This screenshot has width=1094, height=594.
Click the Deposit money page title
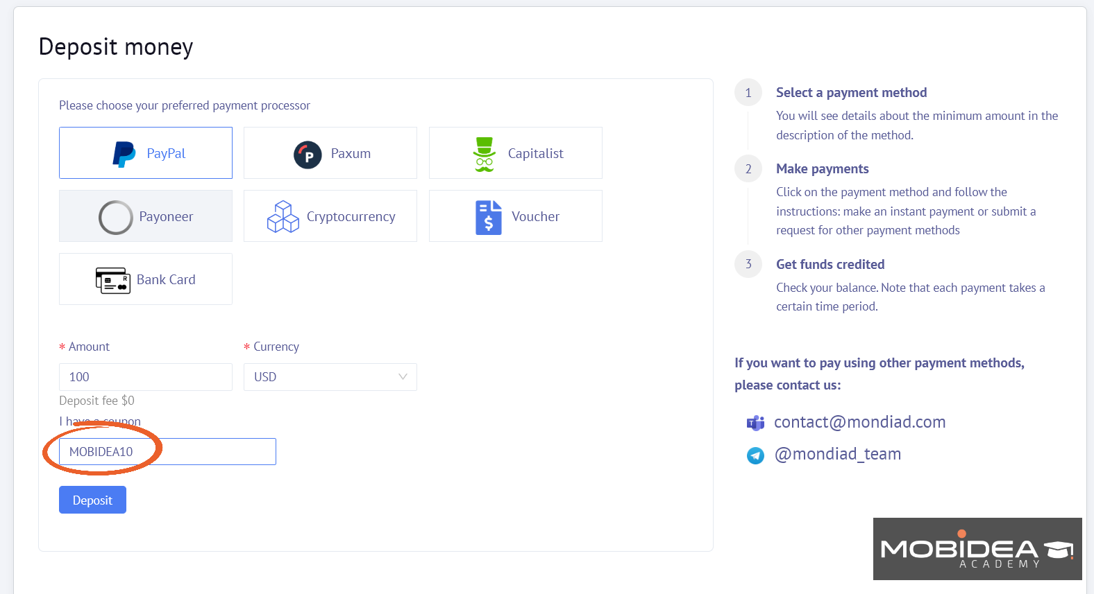116,47
